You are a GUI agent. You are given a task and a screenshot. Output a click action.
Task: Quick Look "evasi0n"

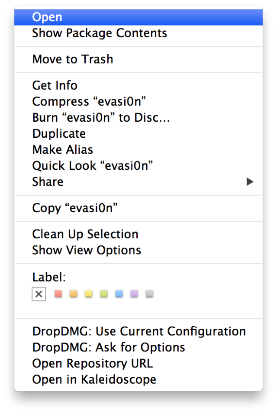[93, 166]
